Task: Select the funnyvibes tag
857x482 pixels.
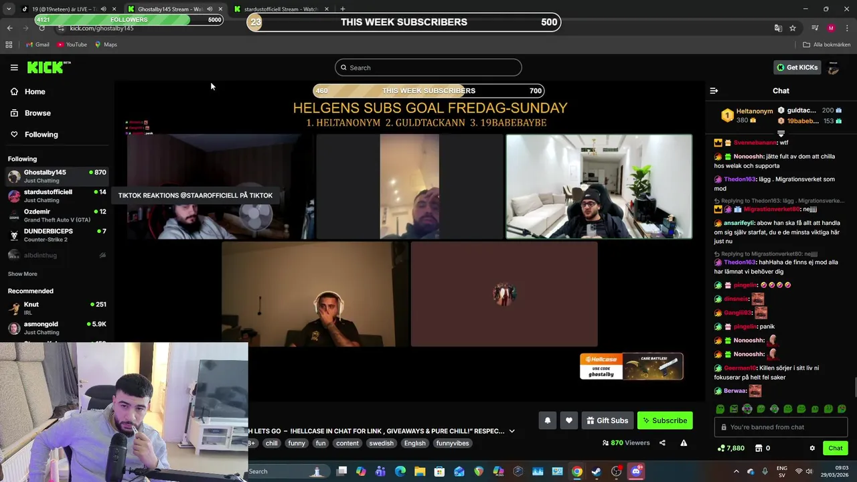Action: click(x=453, y=443)
